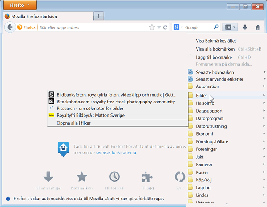Follow the 'senaste funktionerna' link
Viewport: 267px width, 207px height.
[116, 152]
